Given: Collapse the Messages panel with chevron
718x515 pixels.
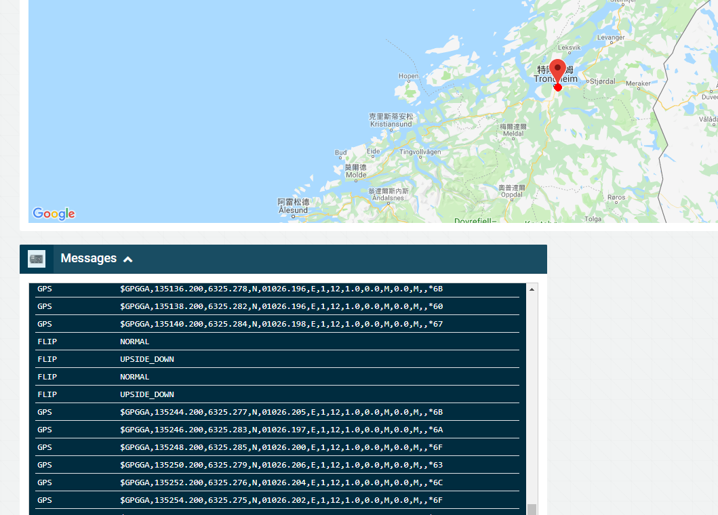Looking at the screenshot, I should point(128,259).
